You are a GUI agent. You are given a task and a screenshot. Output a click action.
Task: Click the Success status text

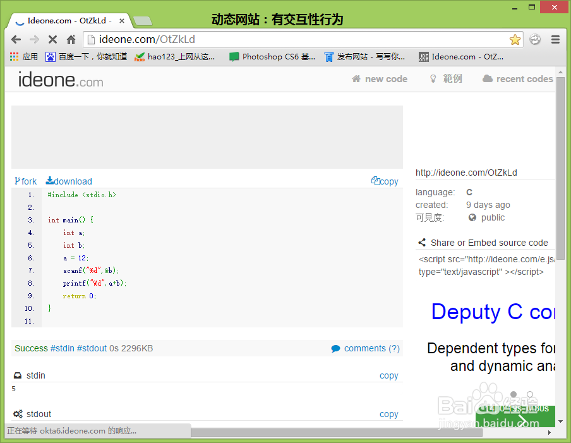pos(31,348)
